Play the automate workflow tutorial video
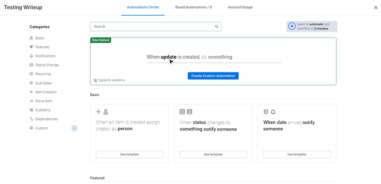The width and height of the screenshot is (381, 184). pos(292,26)
